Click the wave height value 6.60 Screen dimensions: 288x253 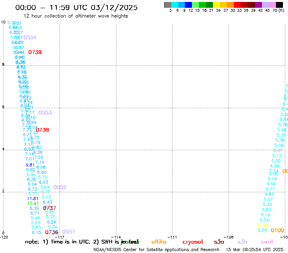coord(42,172)
